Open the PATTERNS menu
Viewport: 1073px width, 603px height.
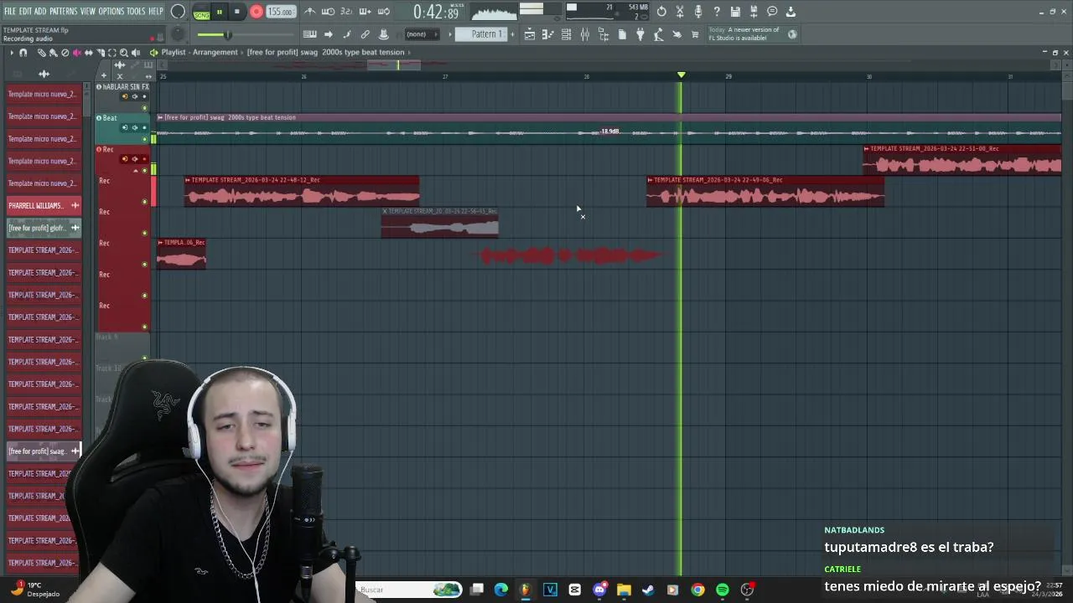[63, 11]
